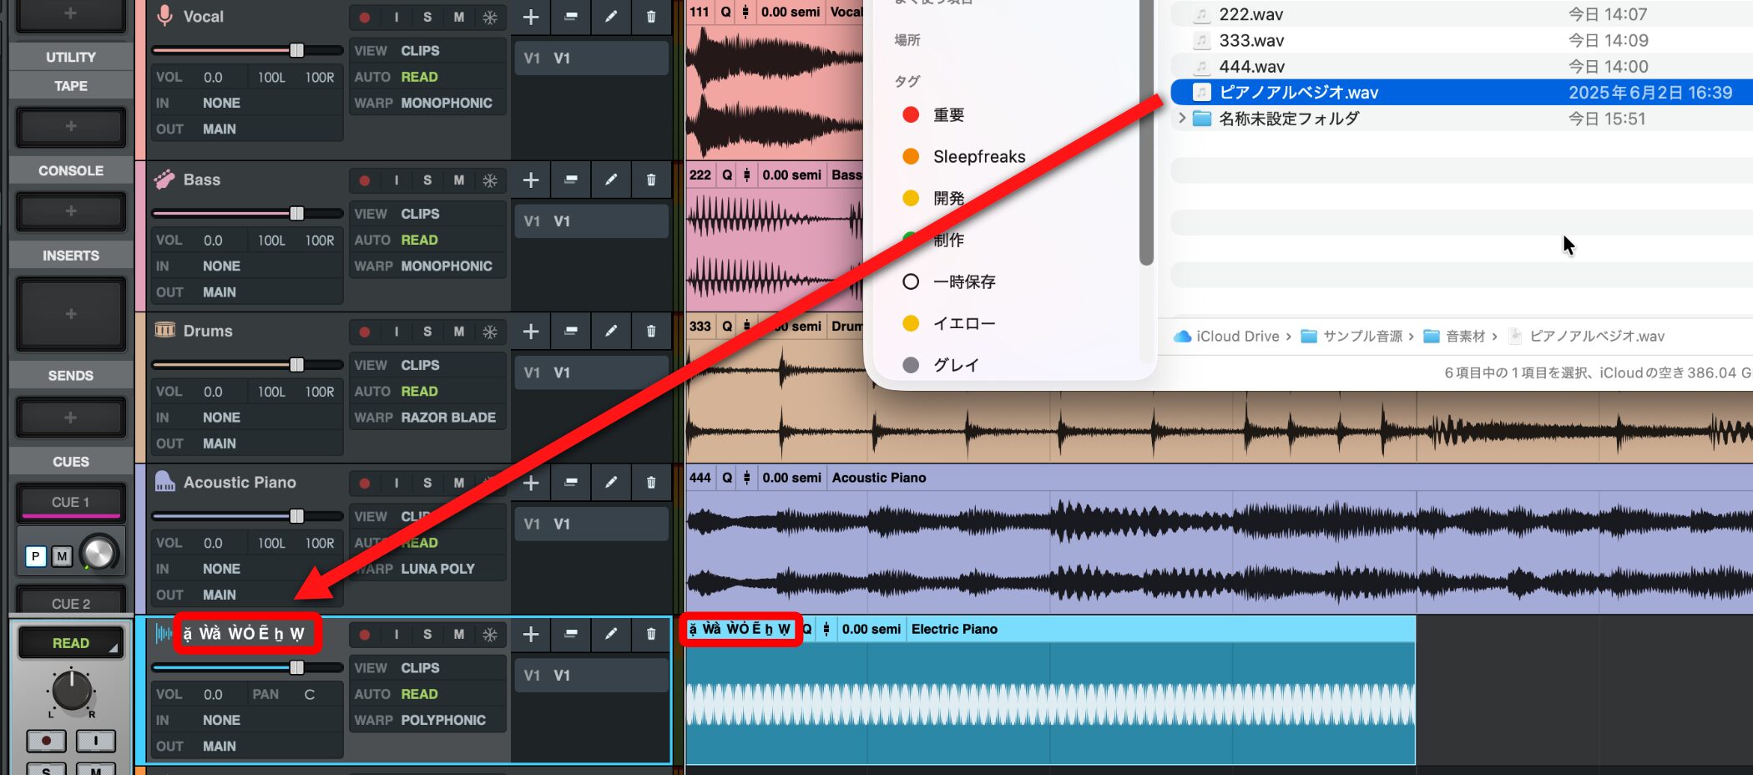Solo the Bass track

pyautogui.click(x=427, y=180)
